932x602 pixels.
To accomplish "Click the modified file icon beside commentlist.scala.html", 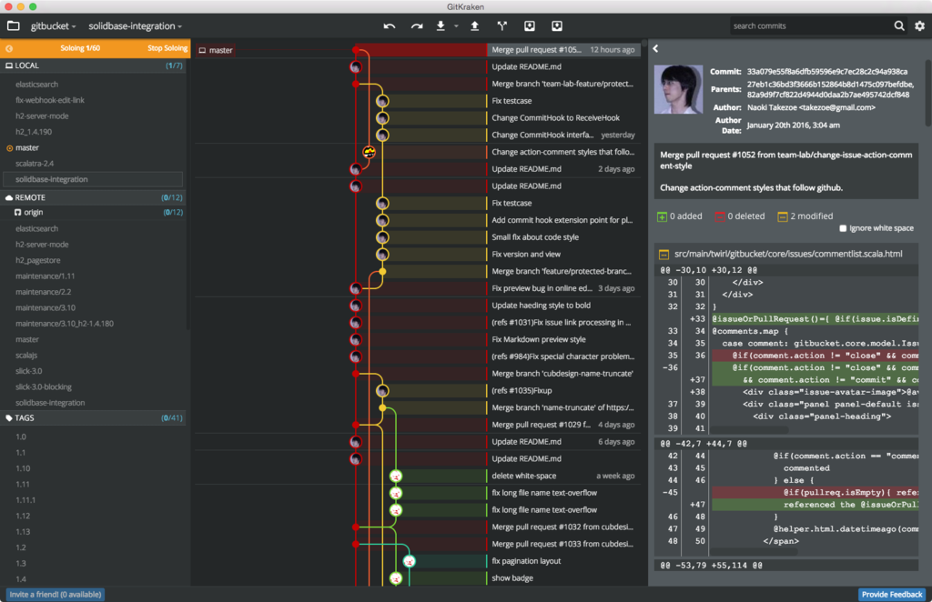I will click(664, 254).
